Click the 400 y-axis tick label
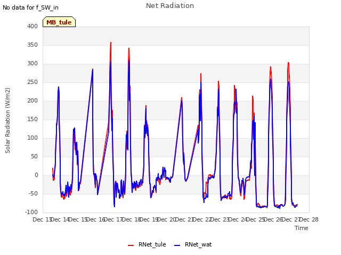Image resolution: width=341 pixels, height=255 pixels. (x=33, y=26)
